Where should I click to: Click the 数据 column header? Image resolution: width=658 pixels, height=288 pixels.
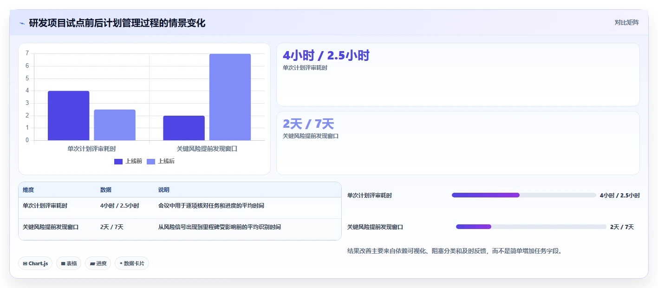point(106,190)
